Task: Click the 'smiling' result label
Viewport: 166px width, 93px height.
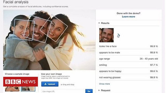Action: click(x=103, y=65)
